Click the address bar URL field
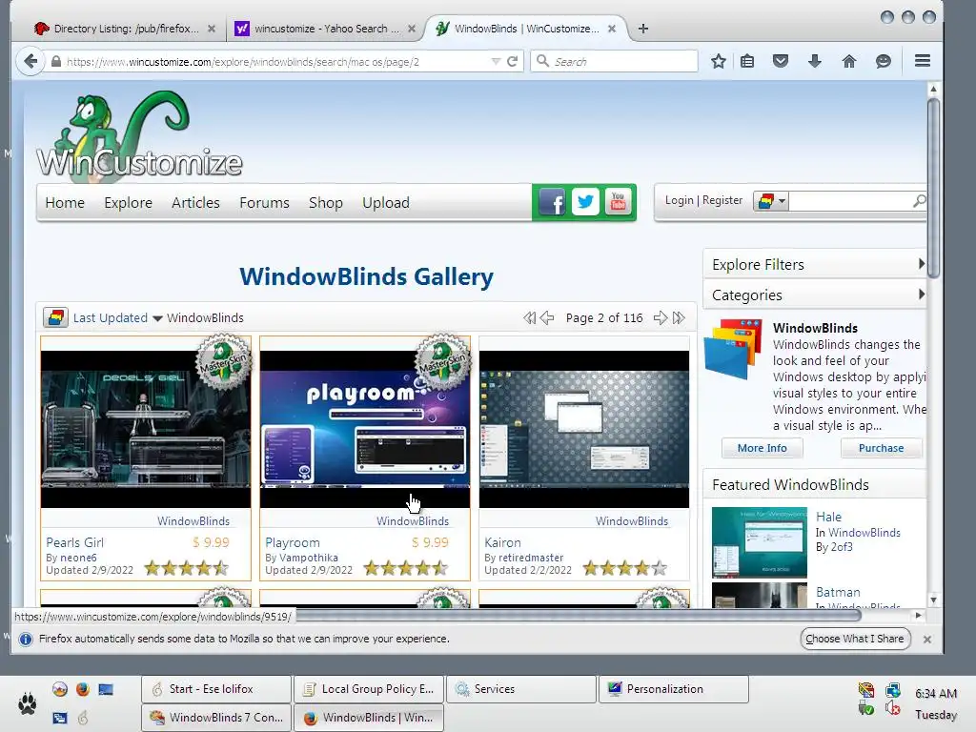This screenshot has height=732, width=976. point(274,62)
